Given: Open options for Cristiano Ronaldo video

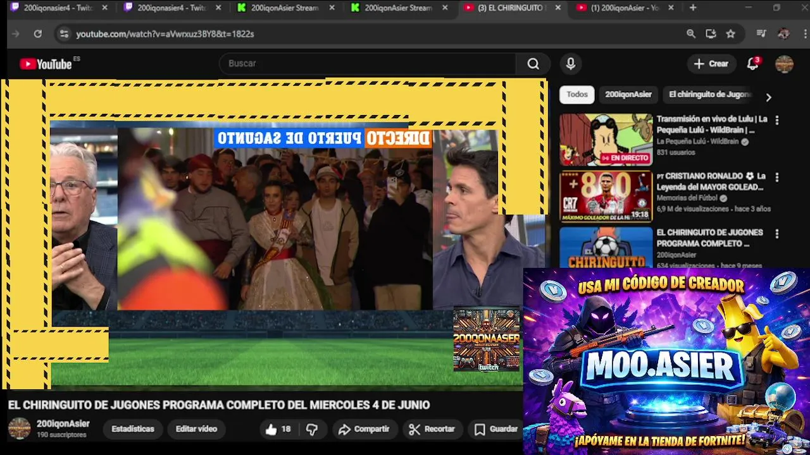Looking at the screenshot, I should click(777, 177).
